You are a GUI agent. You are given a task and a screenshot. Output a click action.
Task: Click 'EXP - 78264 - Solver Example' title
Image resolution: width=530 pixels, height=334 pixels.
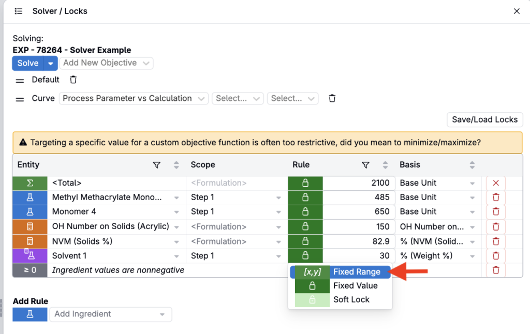[x=72, y=50]
